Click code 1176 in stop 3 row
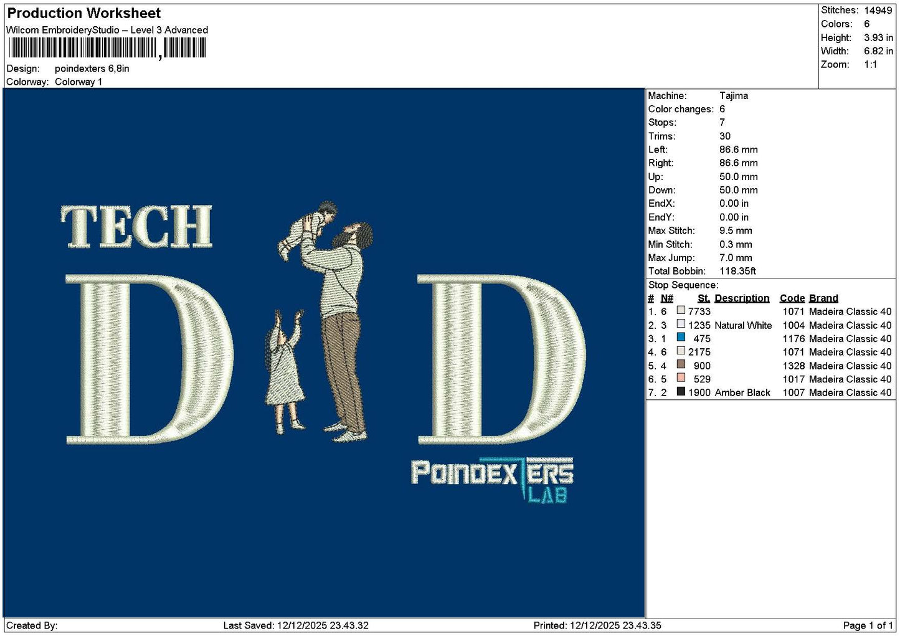Image resolution: width=900 pixels, height=636 pixels. 793,339
